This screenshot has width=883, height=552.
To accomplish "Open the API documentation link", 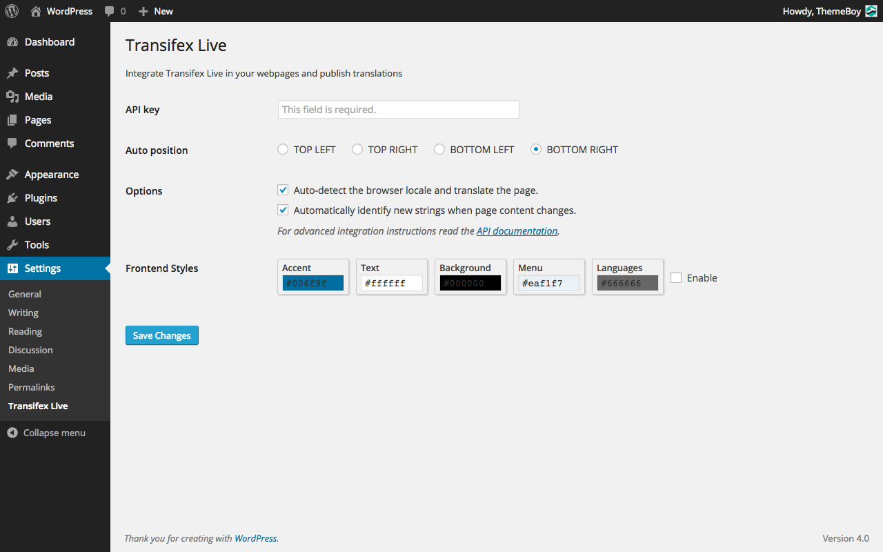I will pos(517,231).
